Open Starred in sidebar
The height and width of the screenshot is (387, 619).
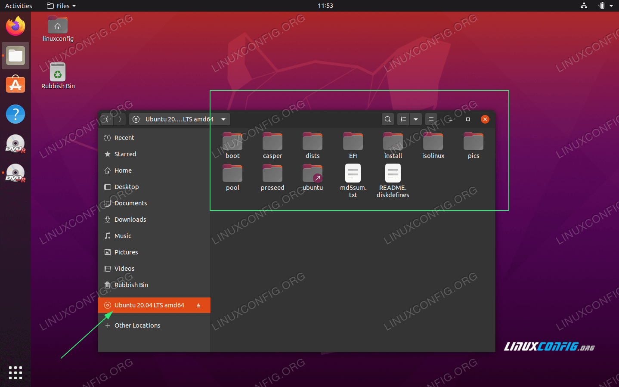[x=154, y=154]
